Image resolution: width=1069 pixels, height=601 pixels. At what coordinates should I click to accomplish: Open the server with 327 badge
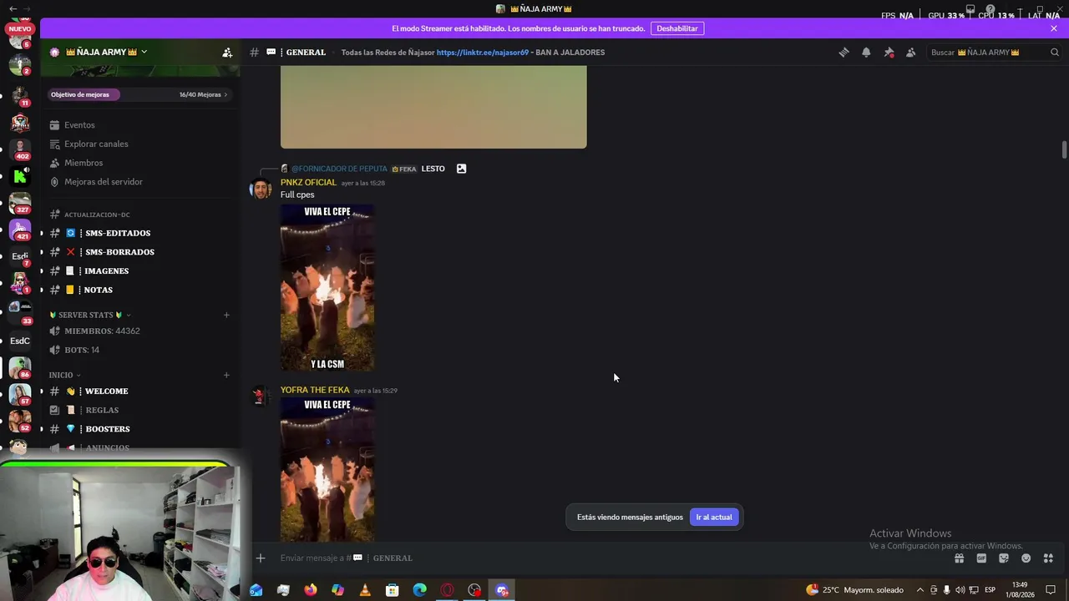[x=20, y=203]
